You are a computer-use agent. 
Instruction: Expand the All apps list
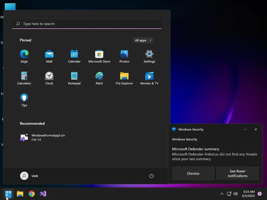pos(143,40)
